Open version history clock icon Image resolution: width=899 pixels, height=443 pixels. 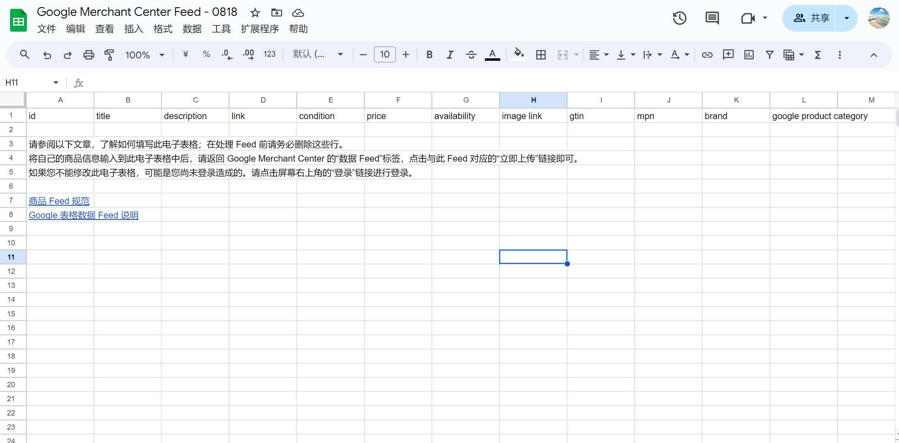680,18
